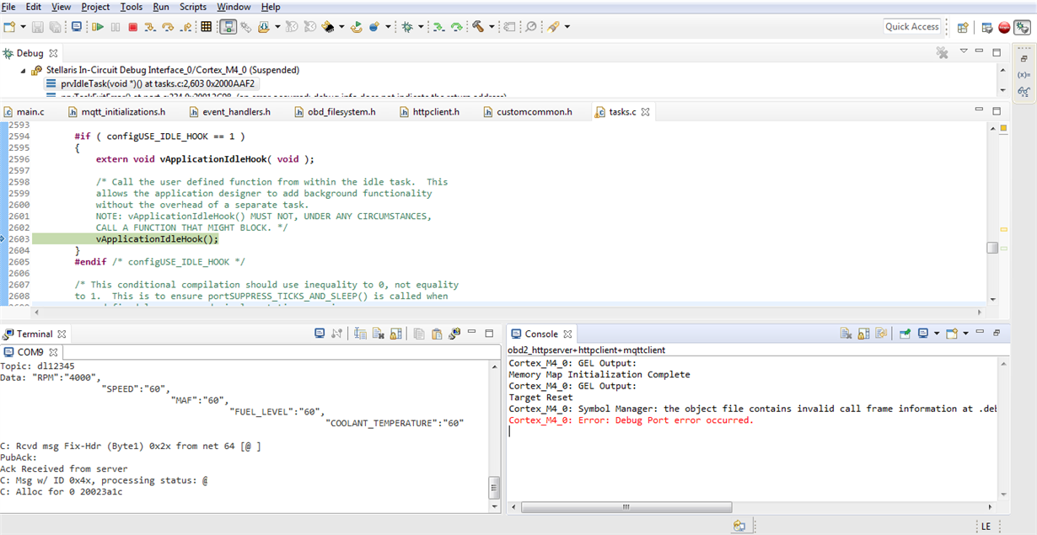Open the Run menu

(161, 7)
